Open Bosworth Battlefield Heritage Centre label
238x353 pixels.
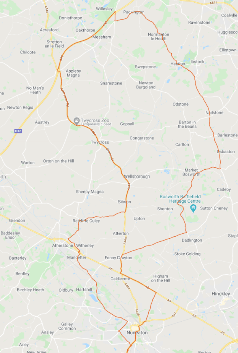180,199
